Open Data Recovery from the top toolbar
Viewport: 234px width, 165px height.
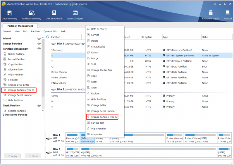(x=9, y=15)
